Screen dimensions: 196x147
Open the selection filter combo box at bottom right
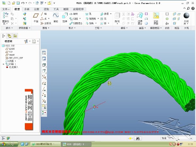coord(176,138)
